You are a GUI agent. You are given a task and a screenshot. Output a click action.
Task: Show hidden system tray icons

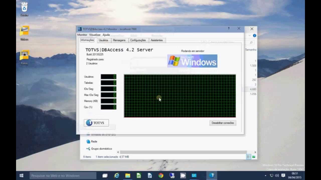click(x=266, y=176)
